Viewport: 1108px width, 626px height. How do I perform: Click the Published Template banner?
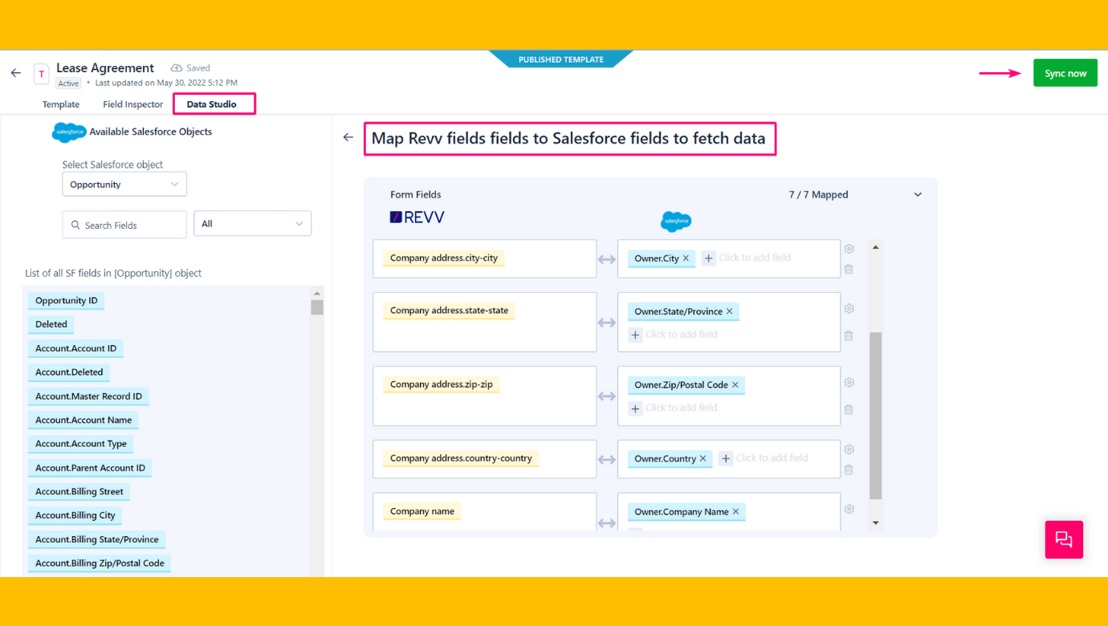point(560,59)
